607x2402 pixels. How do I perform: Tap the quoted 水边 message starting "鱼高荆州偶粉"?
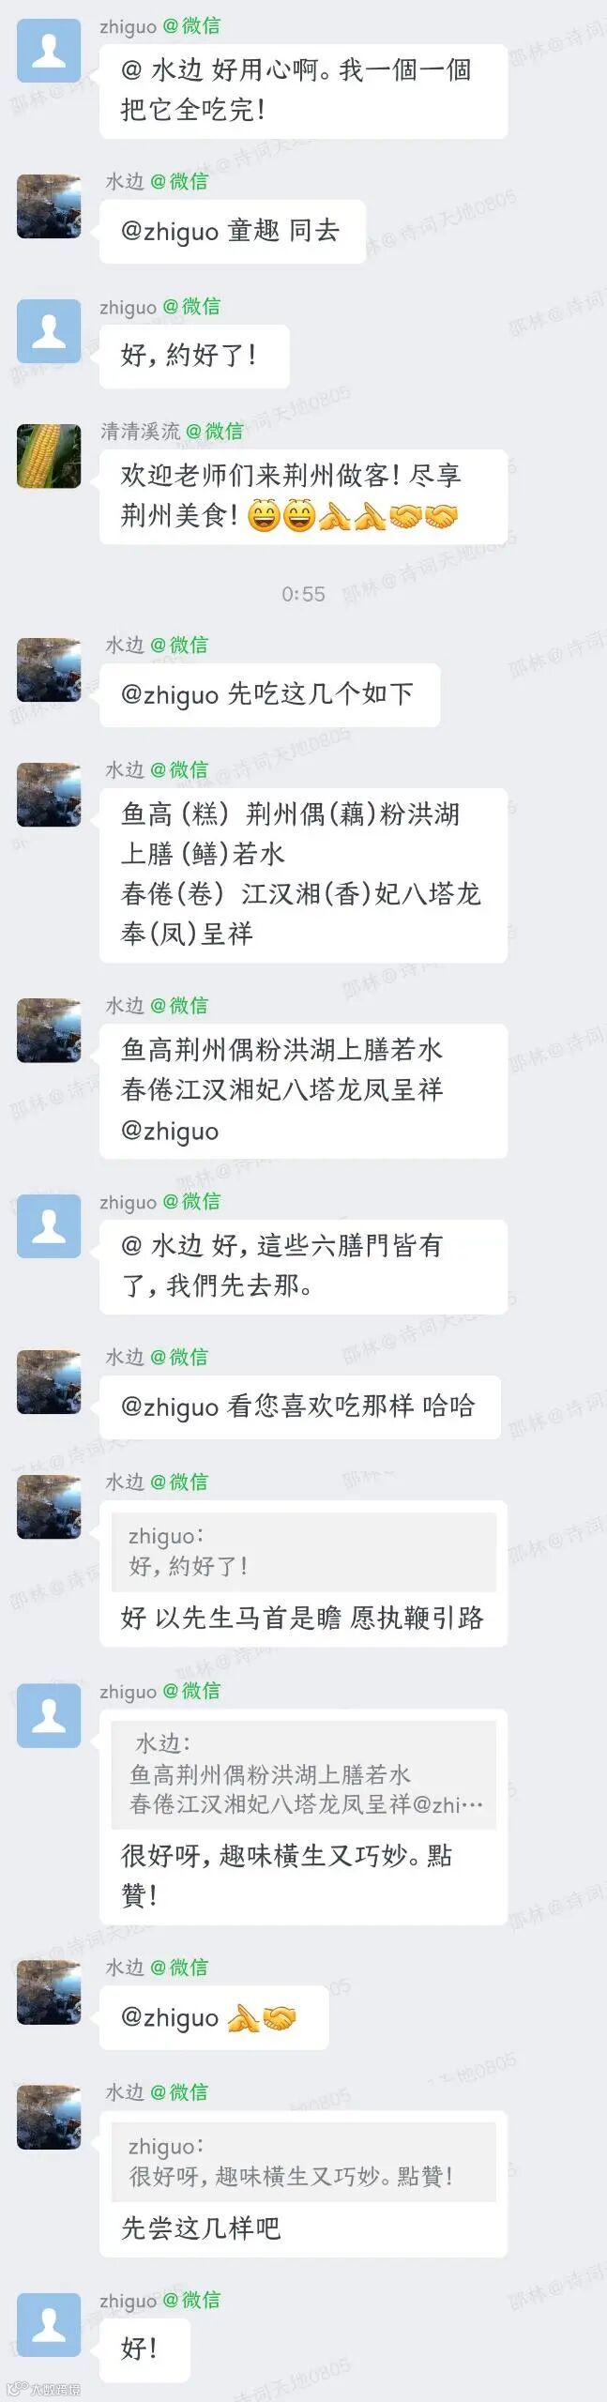(x=304, y=1774)
